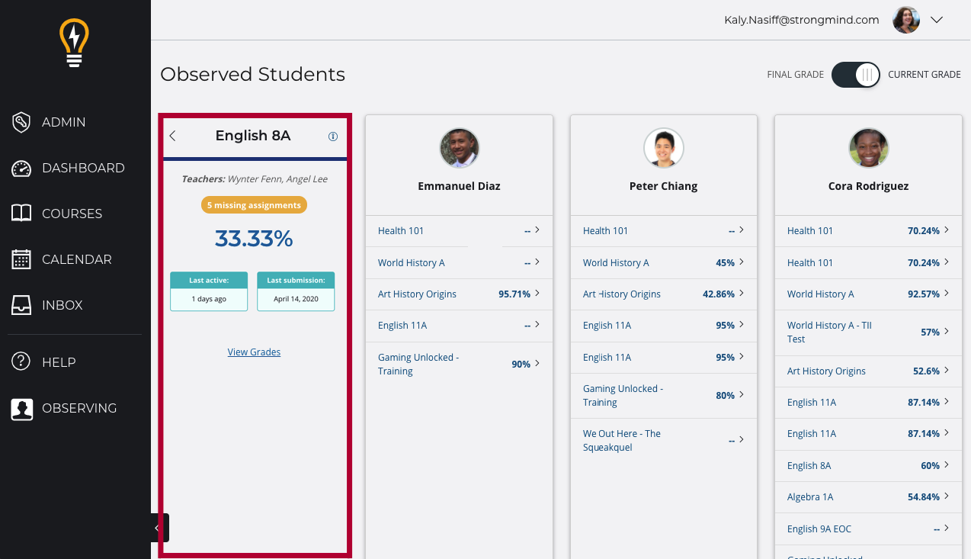Click the info icon next to English 8A
This screenshot has height=559, width=971.
pos(332,137)
